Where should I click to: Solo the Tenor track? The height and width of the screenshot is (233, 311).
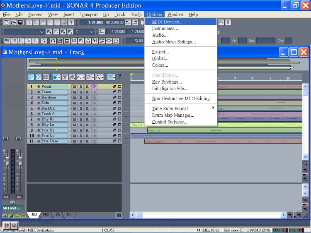(x=81, y=92)
